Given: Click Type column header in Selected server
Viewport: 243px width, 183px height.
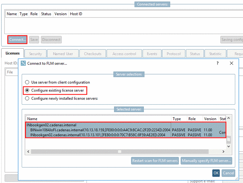Looking at the screenshot, I should point(179,119).
